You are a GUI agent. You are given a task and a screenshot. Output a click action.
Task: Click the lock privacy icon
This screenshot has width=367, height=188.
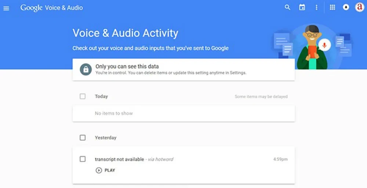coord(86,70)
